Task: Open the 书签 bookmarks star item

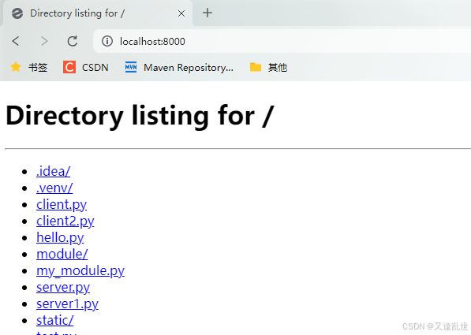Action: coord(29,67)
